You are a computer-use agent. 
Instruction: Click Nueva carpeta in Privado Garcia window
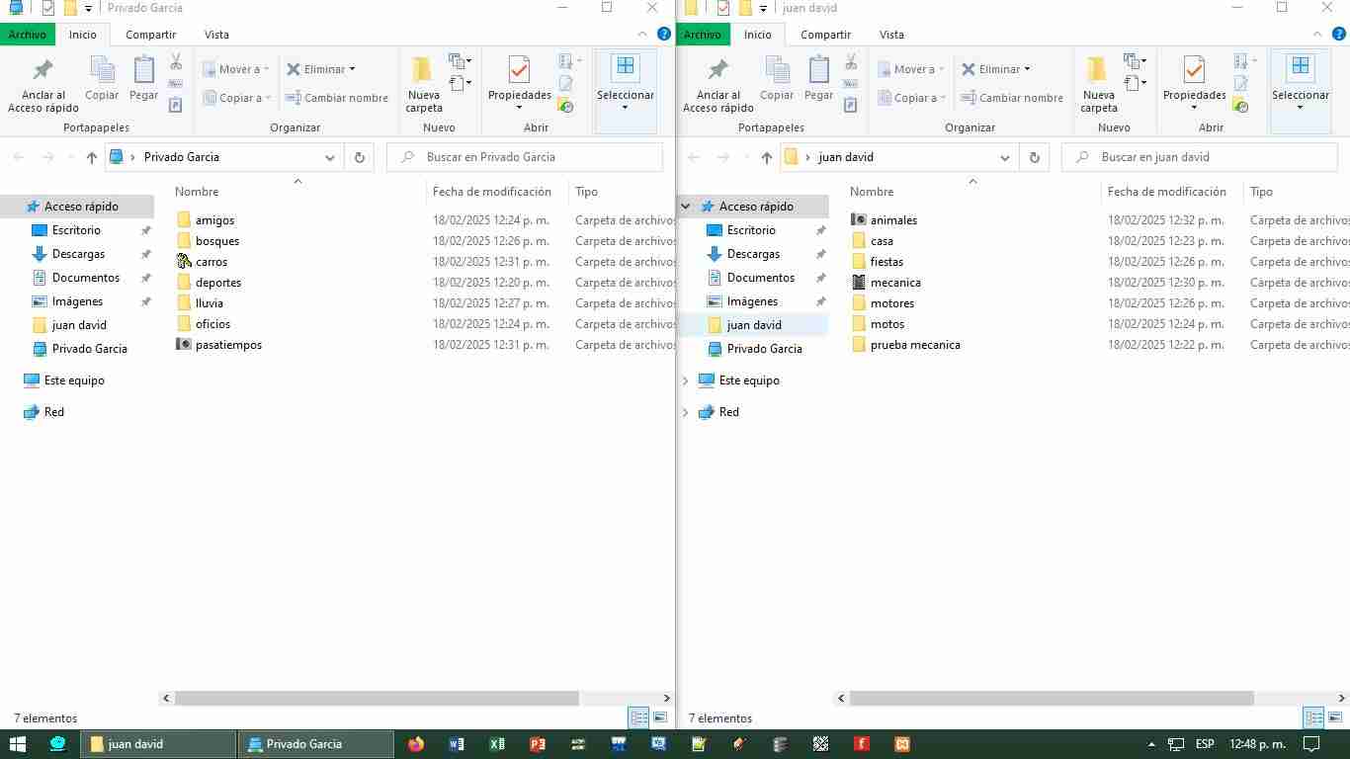(x=424, y=85)
